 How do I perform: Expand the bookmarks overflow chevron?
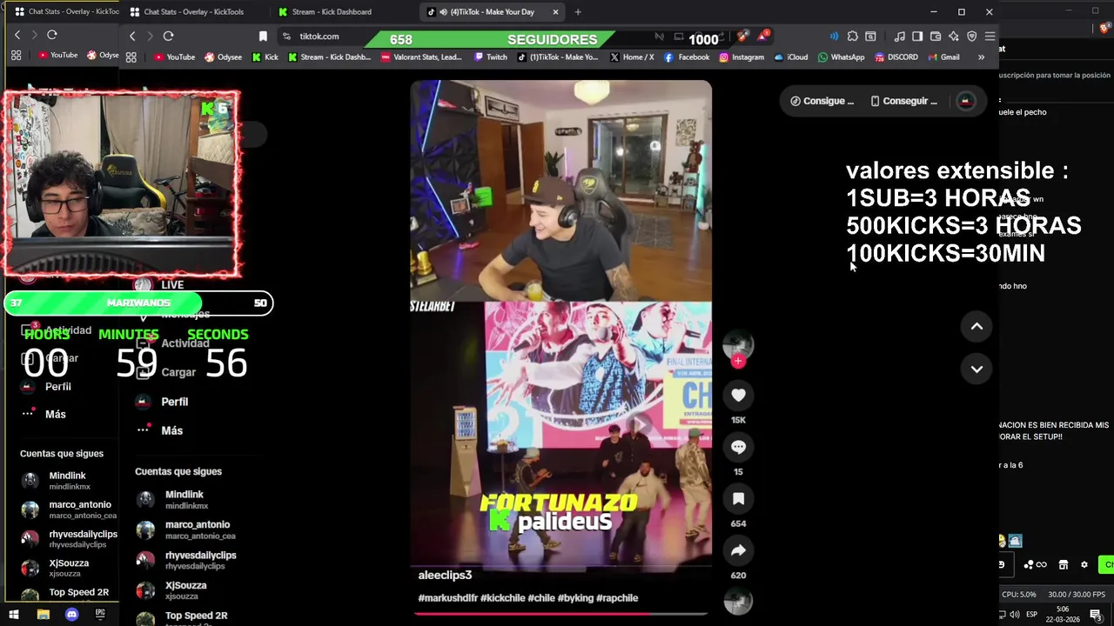[x=981, y=57]
